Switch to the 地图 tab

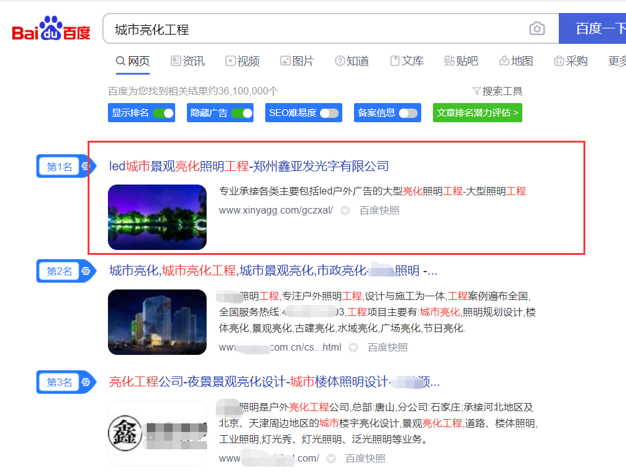(x=516, y=61)
